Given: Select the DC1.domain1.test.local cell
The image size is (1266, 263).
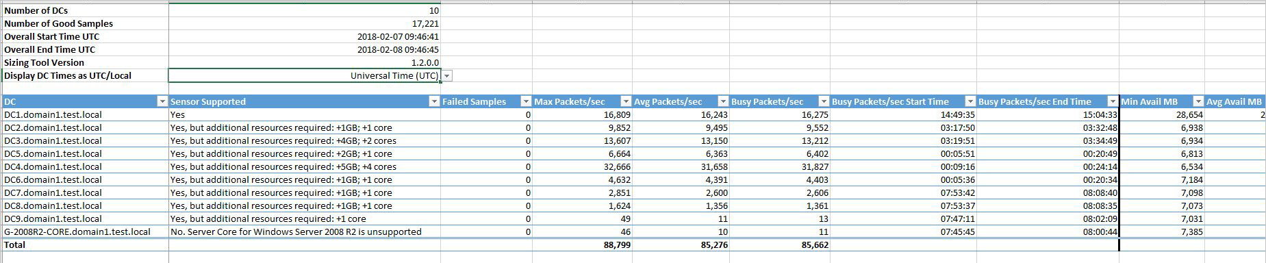Looking at the screenshot, I should point(85,114).
